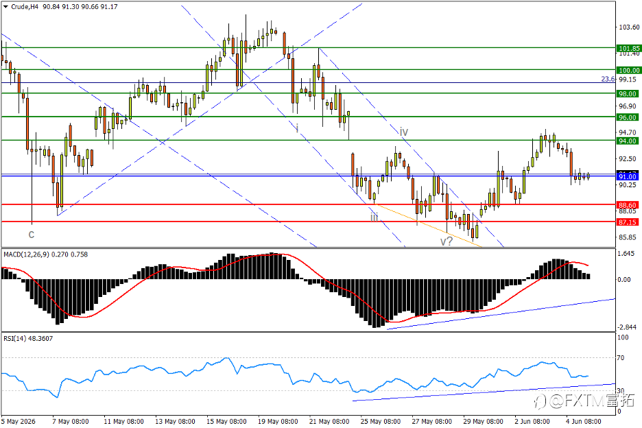This screenshot has width=642, height=428.
Task: Click the 23.6 Fibonacci level label
Action: (x=608, y=79)
